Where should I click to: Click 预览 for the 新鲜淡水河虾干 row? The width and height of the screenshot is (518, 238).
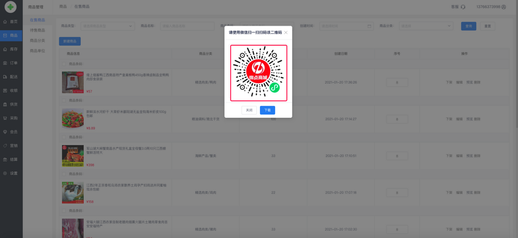[469, 119]
